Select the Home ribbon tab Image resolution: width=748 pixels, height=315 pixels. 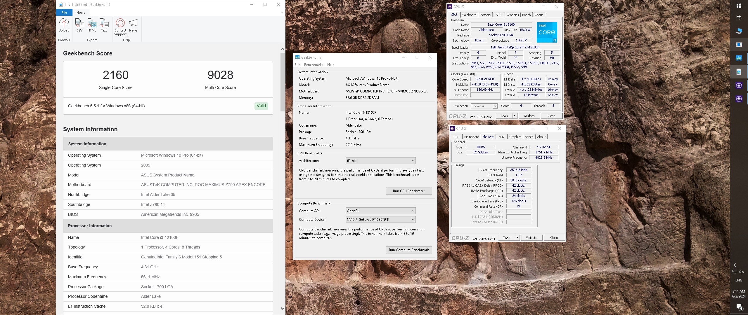coord(81,13)
